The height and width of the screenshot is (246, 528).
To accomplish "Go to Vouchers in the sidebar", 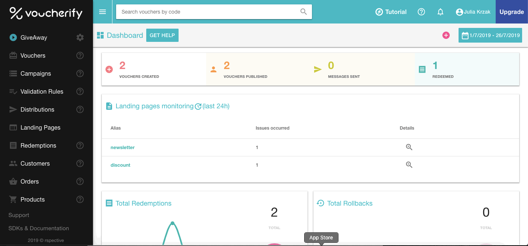I will (x=33, y=55).
